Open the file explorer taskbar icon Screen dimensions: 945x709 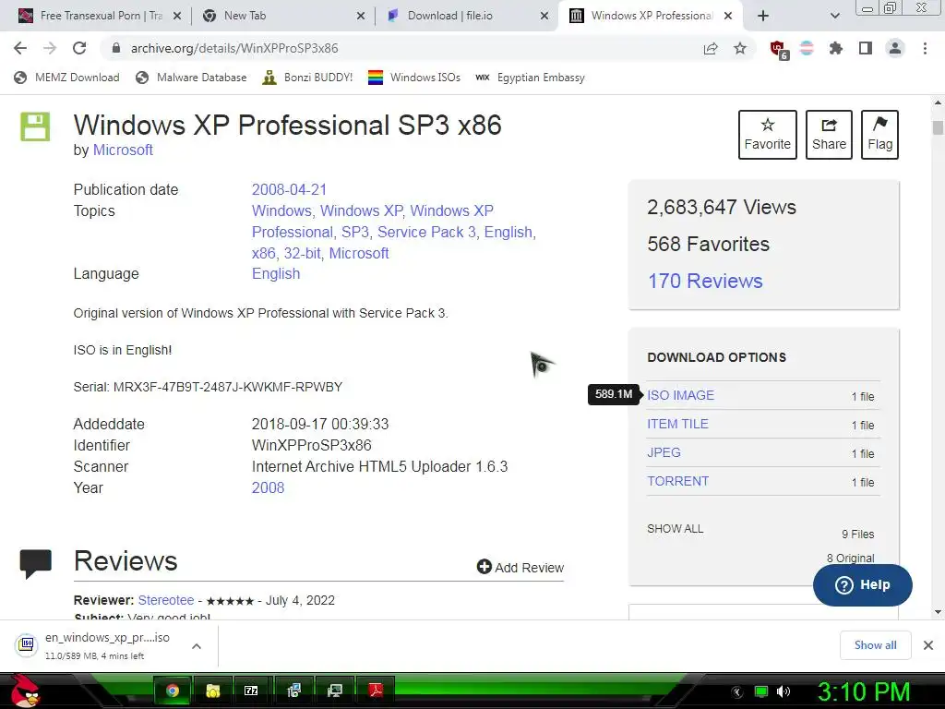[x=213, y=691]
